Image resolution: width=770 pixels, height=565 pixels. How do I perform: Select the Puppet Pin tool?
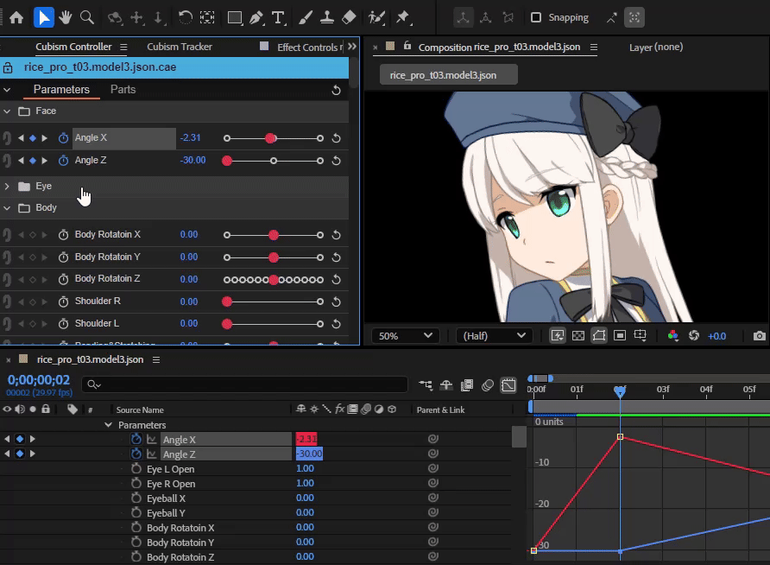402,17
